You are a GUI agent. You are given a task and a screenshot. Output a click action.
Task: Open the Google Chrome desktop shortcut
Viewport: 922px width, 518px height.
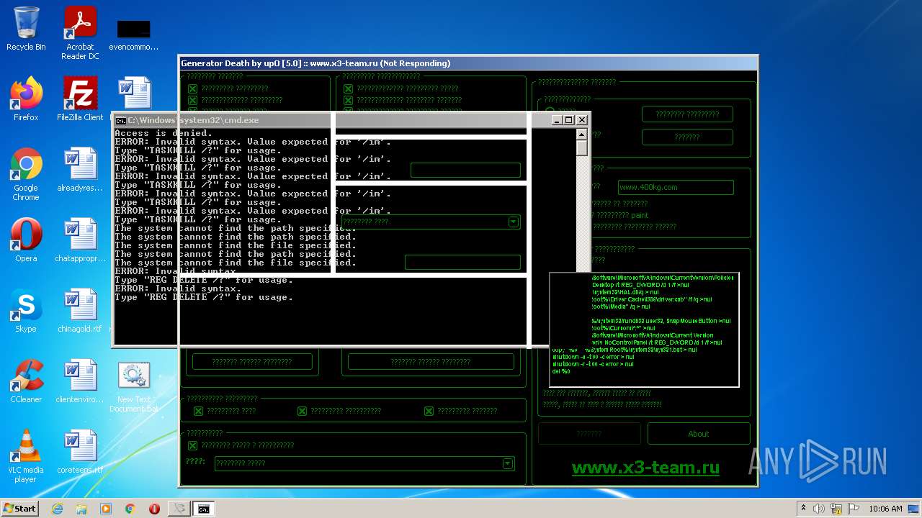click(x=26, y=174)
